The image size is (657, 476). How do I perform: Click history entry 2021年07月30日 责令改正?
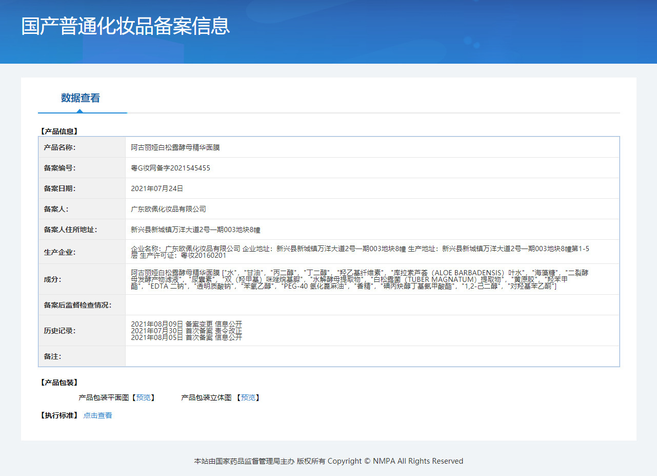click(186, 331)
